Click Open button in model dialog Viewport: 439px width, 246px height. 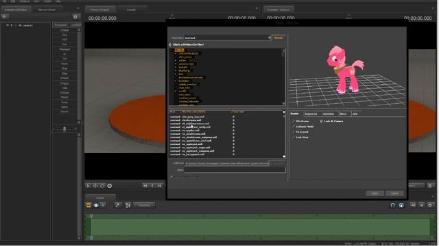(x=375, y=193)
